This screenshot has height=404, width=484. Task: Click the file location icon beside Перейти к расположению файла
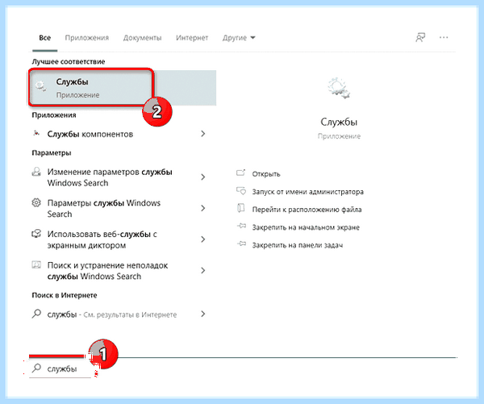click(240, 208)
